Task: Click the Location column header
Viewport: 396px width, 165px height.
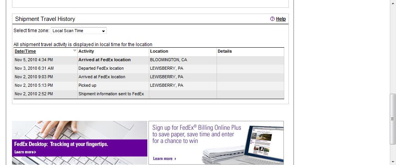Action: (159, 51)
